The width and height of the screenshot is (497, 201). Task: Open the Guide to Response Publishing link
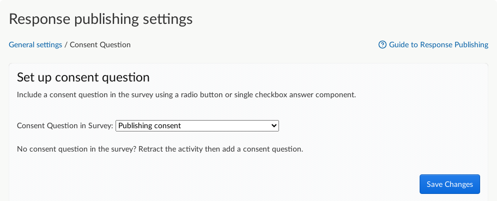pos(433,45)
